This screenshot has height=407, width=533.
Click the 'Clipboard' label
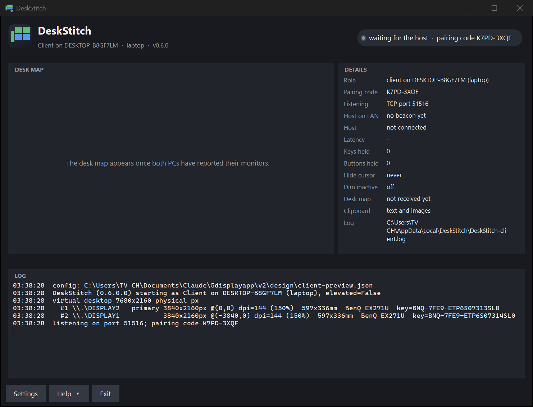[x=357, y=211]
